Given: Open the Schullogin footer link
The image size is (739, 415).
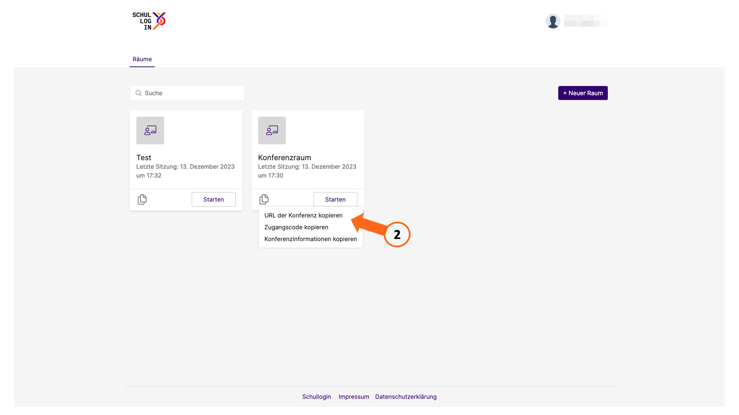Looking at the screenshot, I should pos(316,397).
